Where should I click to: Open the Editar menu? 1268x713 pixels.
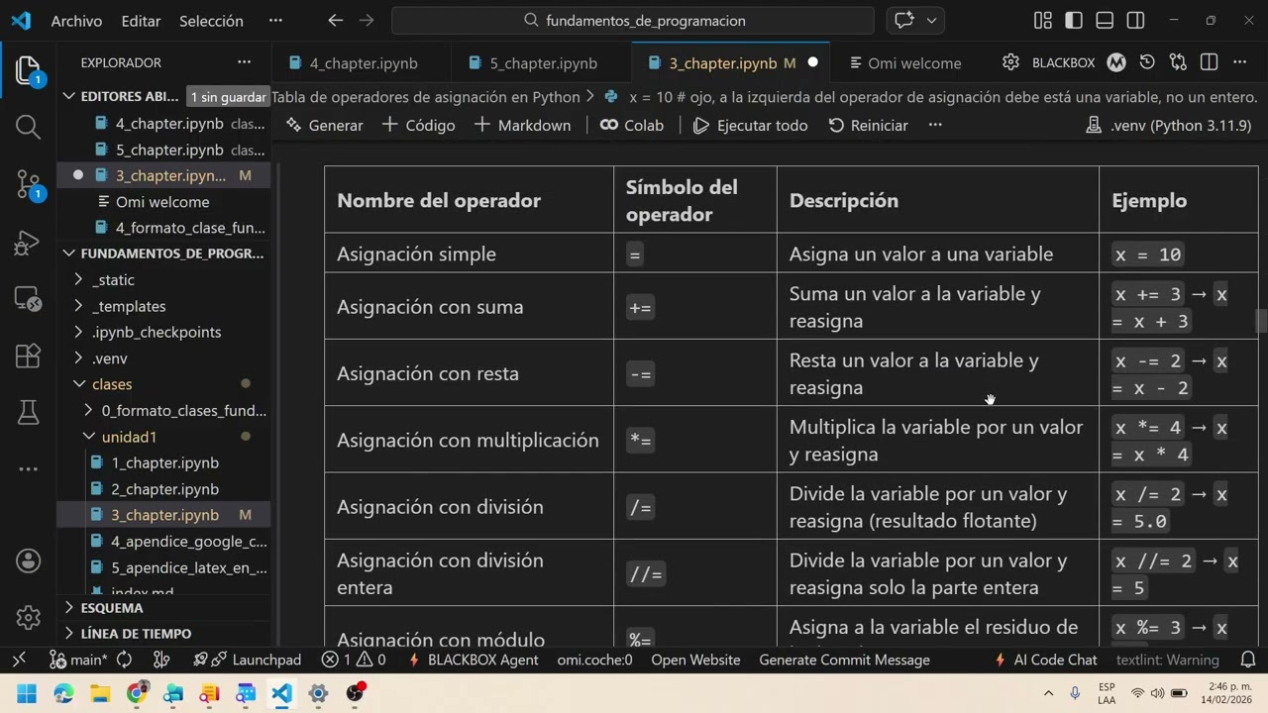(x=141, y=20)
